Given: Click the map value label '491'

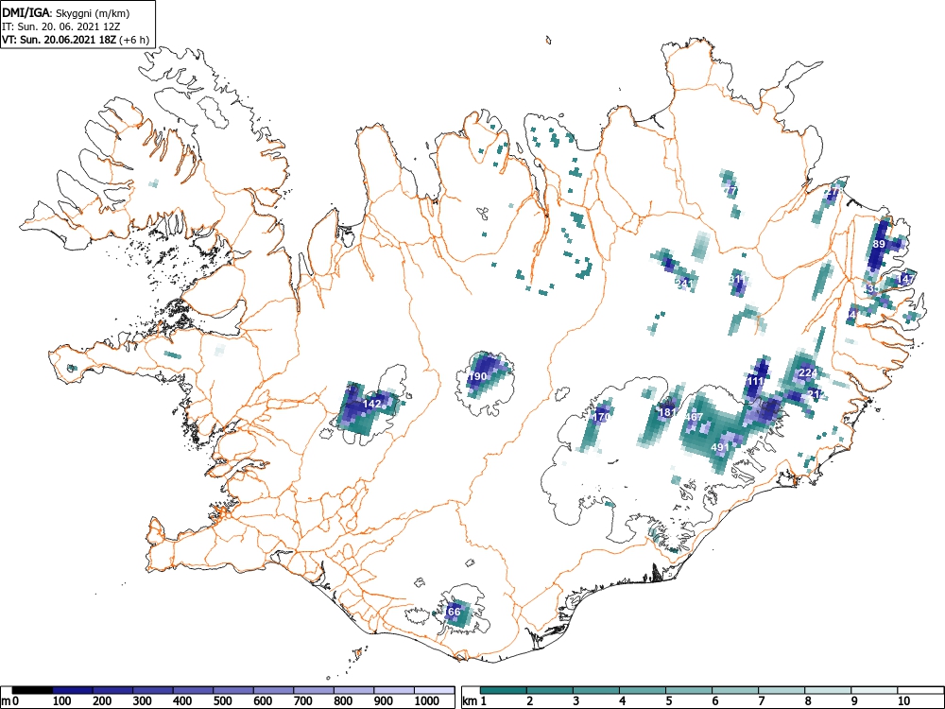Looking at the screenshot, I should click(x=720, y=447).
